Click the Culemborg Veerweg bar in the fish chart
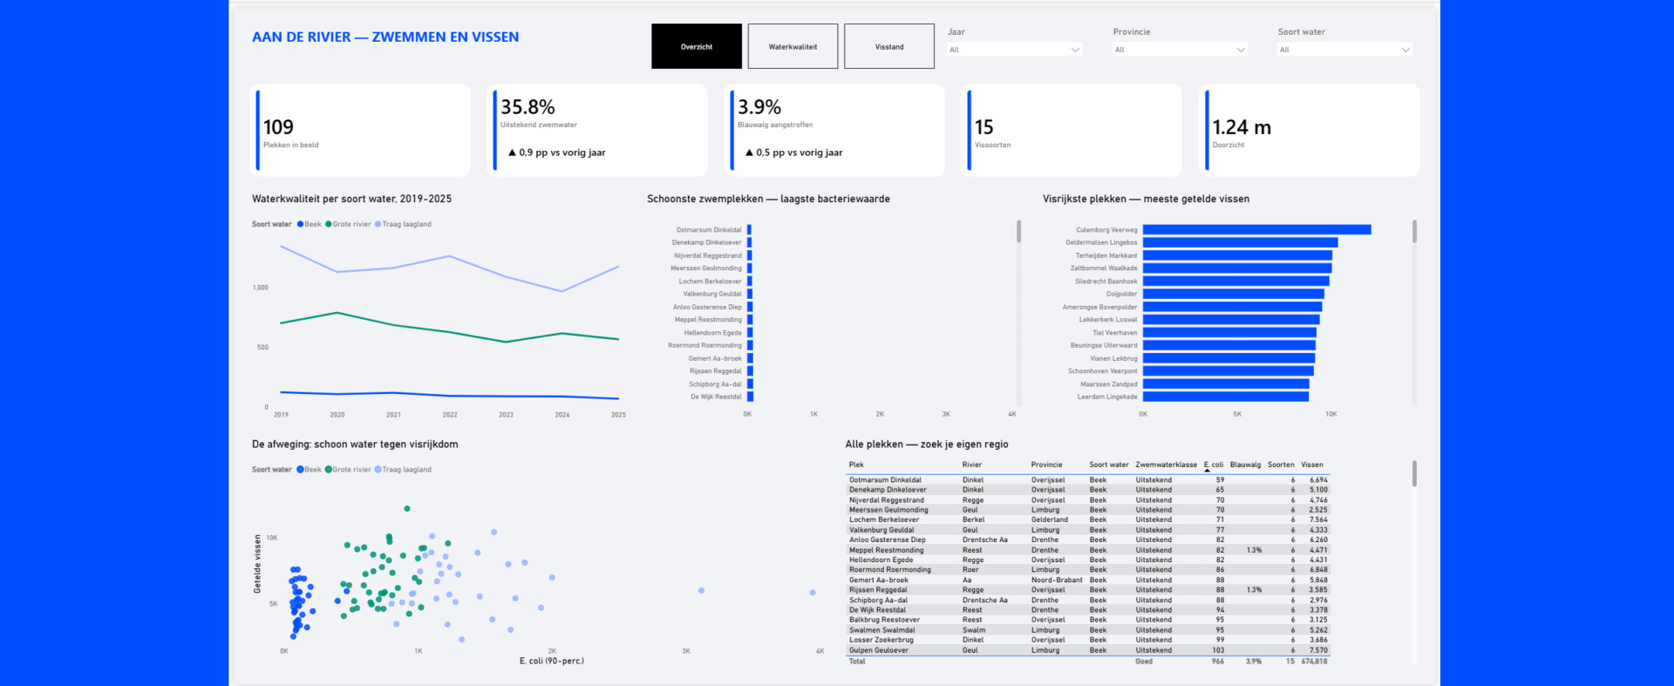Screen dimensions: 1674x686 tap(1257, 230)
